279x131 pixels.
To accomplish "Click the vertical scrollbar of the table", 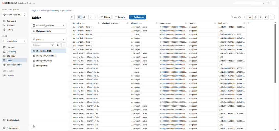I will click(x=275, y=53).
